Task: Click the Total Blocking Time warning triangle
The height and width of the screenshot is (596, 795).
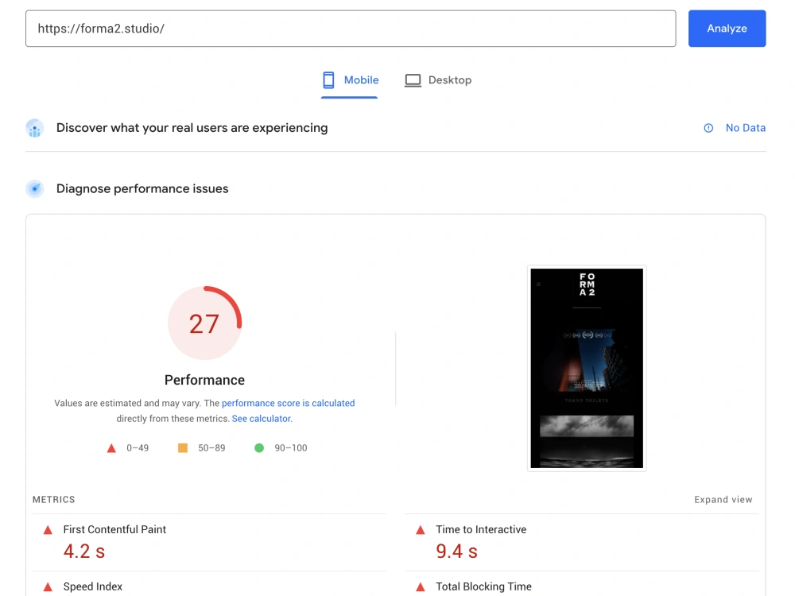Action: pos(421,587)
